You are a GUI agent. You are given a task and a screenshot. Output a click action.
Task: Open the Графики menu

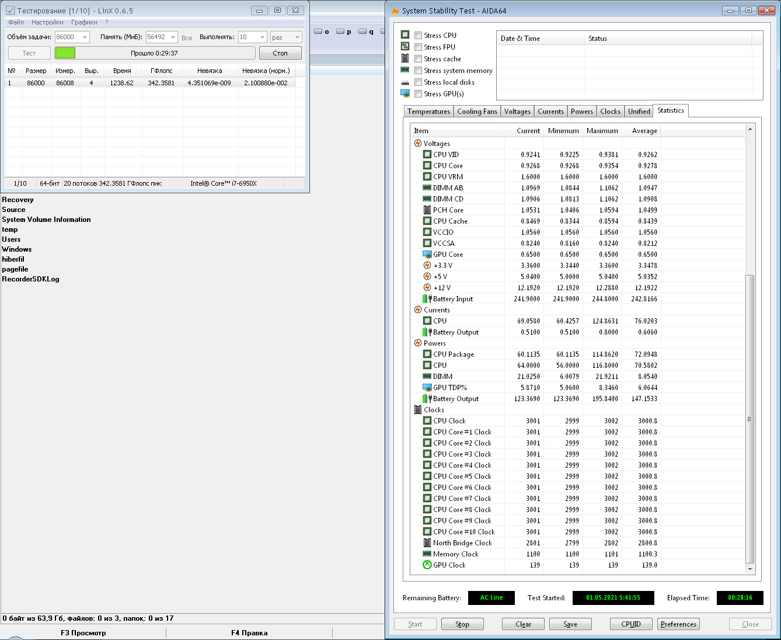(x=85, y=22)
